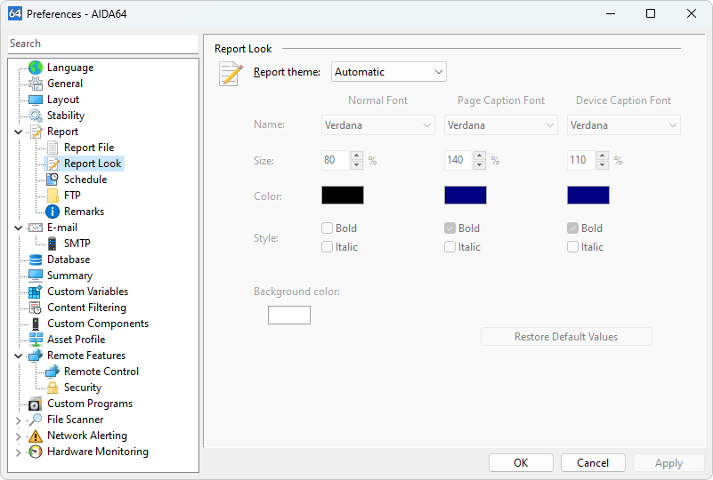713x480 pixels.
Task: Select the Security padlock icon
Action: [53, 388]
